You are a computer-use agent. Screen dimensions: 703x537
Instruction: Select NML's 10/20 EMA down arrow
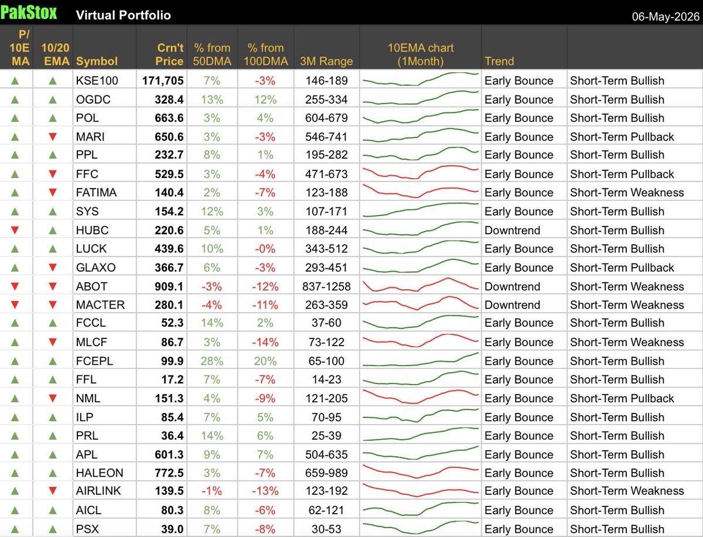(52, 398)
